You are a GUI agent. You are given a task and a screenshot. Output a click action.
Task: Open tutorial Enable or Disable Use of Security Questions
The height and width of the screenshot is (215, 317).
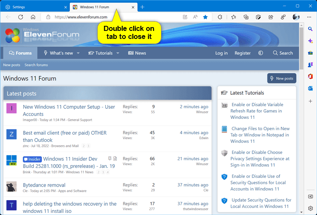[x=258, y=182]
